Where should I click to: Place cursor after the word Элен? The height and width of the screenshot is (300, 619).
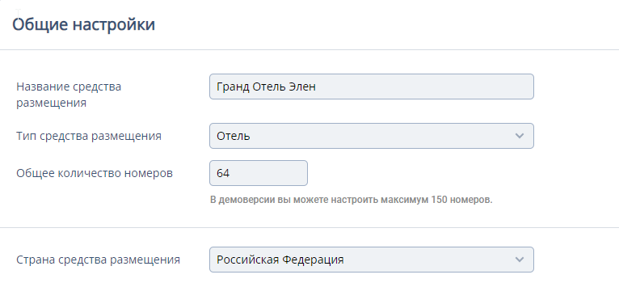(x=316, y=87)
